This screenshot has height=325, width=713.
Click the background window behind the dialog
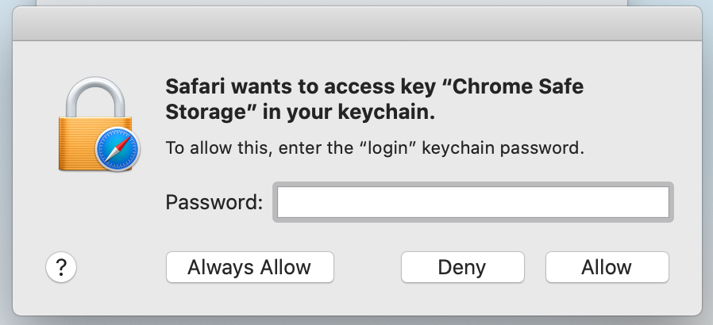click(332, 2)
